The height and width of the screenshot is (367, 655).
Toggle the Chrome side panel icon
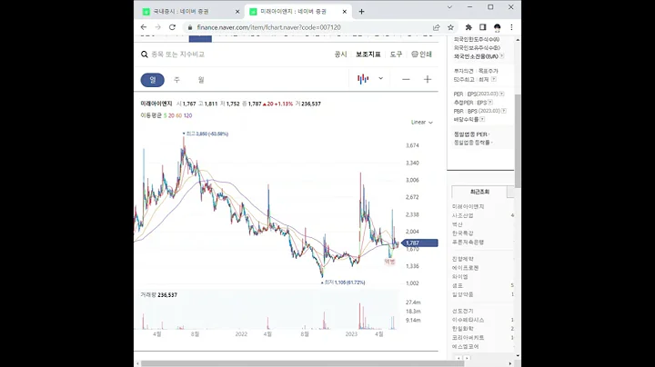483,27
